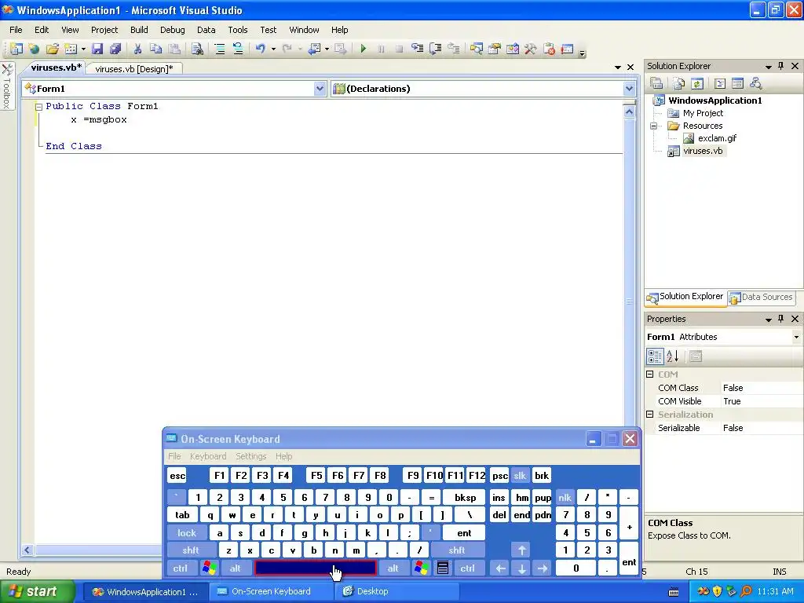Open the Debug menu
Image resolution: width=804 pixels, height=603 pixels.
pos(172,30)
